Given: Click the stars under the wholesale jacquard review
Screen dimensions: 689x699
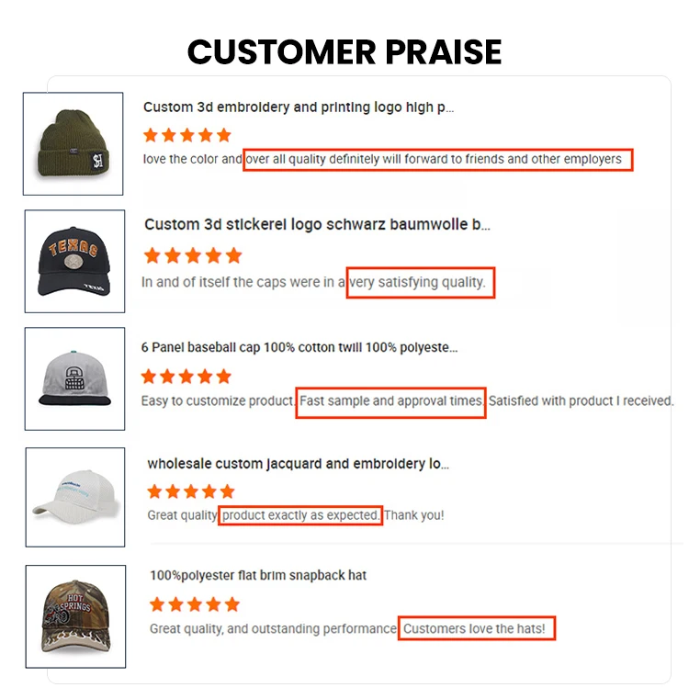Looking at the screenshot, I should tap(191, 491).
